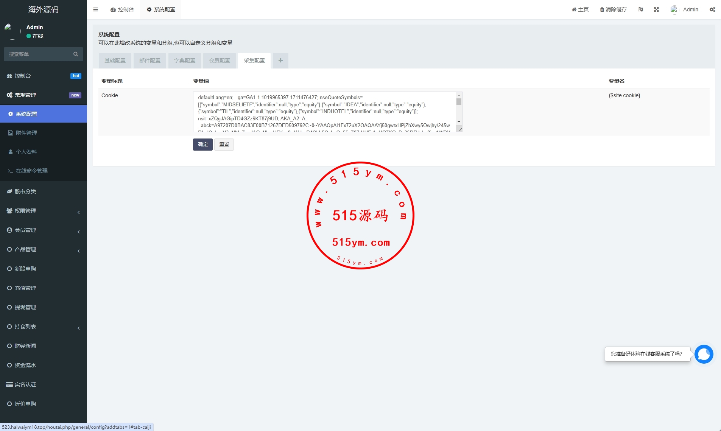Expand the 持仓列表 sidebar menu

44,327
